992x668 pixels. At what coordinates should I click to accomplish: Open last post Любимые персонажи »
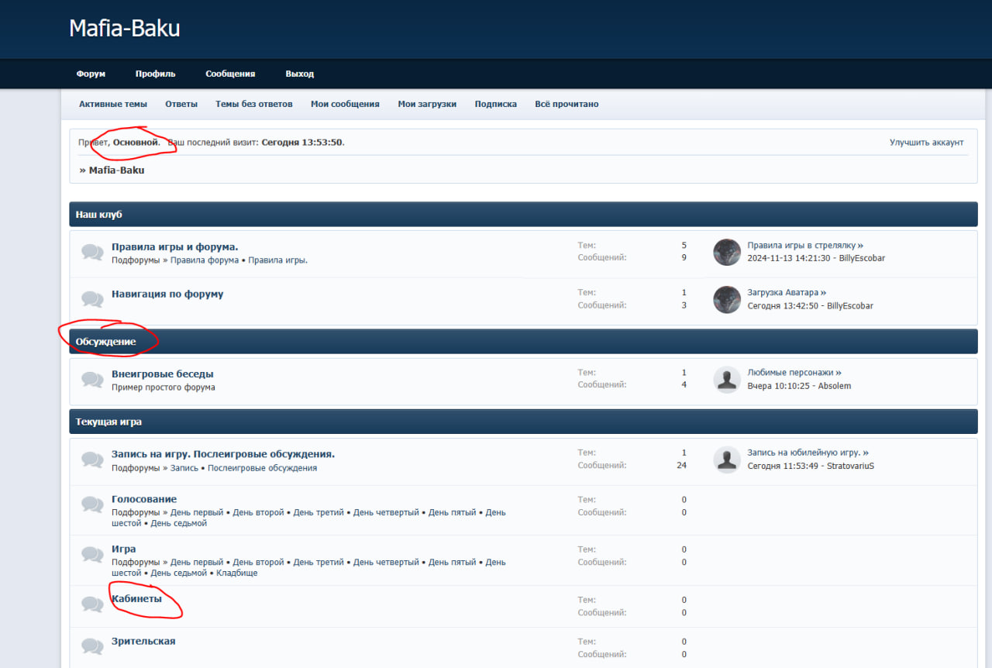[794, 373]
